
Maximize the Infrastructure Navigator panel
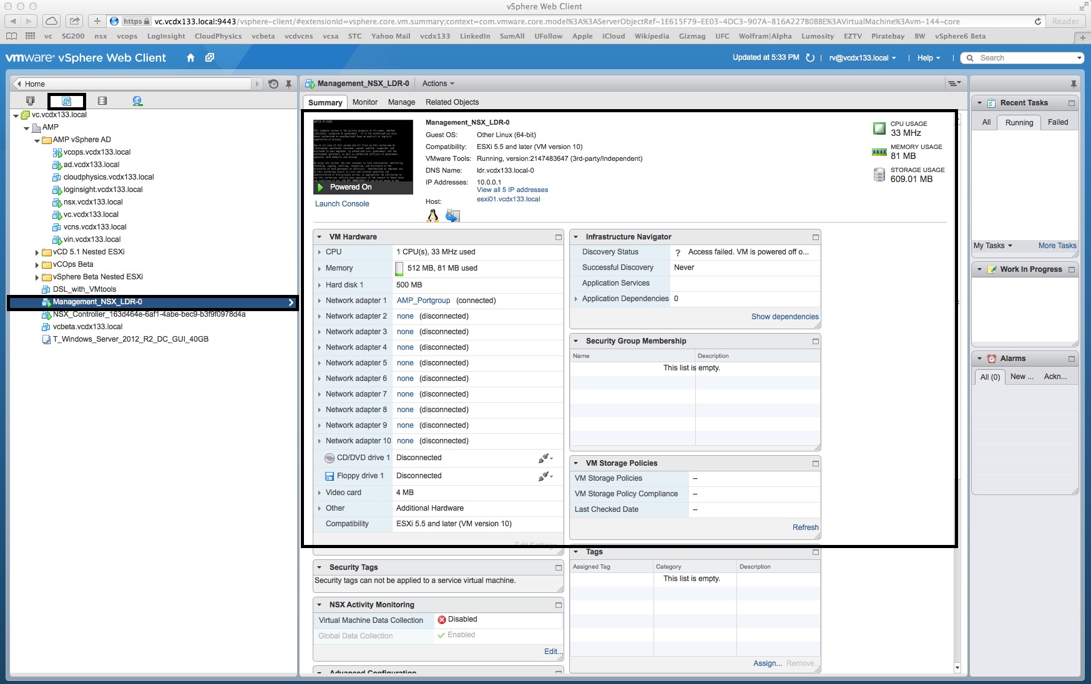(815, 238)
